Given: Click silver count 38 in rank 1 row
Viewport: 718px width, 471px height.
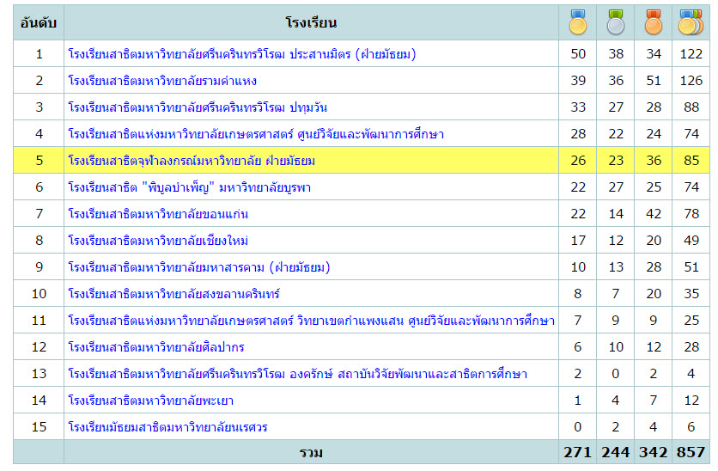Looking at the screenshot, I should 616,54.
